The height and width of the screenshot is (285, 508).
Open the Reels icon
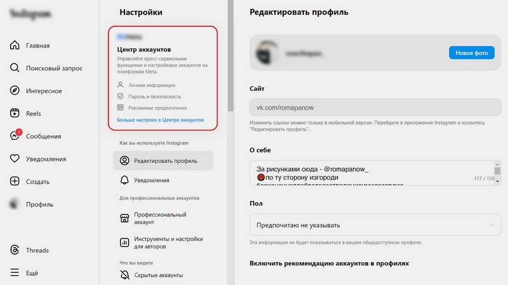click(x=15, y=113)
